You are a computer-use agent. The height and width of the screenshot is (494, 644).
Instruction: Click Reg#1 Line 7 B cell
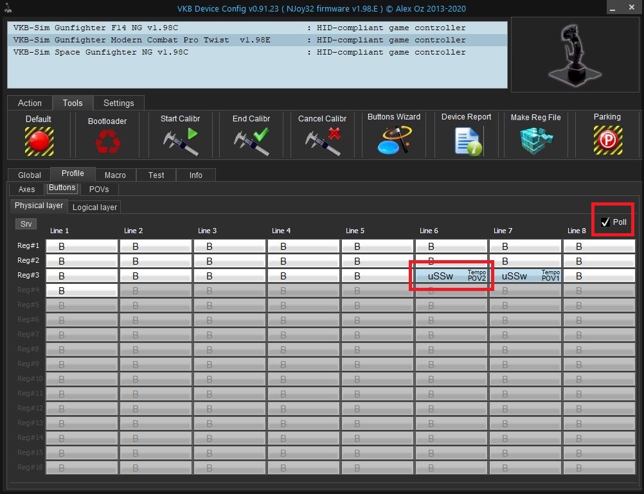525,246
